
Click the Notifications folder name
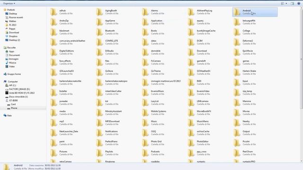[111, 131]
